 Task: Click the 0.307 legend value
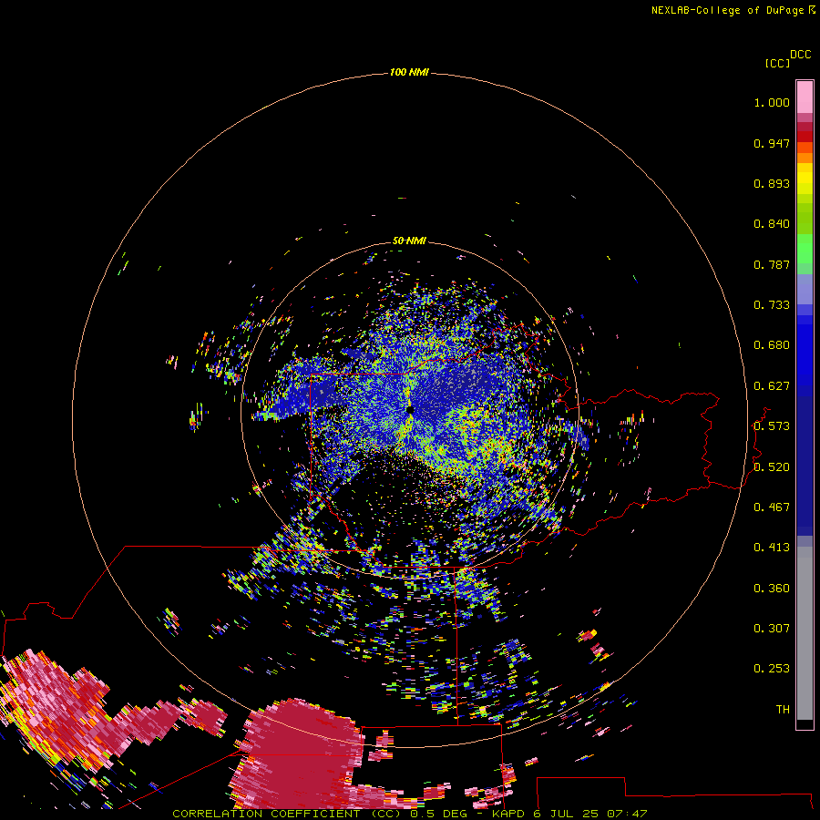coord(772,629)
